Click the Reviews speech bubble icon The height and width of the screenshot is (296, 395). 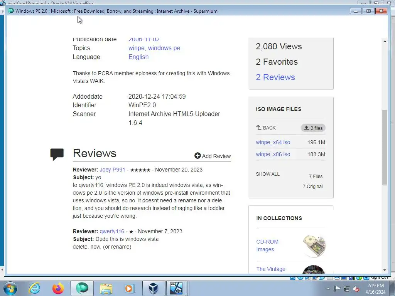(x=57, y=155)
